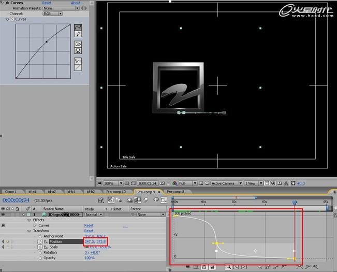The image size is (337, 272).
Task: Take a snapshot of the composition viewer
Action: (163, 183)
